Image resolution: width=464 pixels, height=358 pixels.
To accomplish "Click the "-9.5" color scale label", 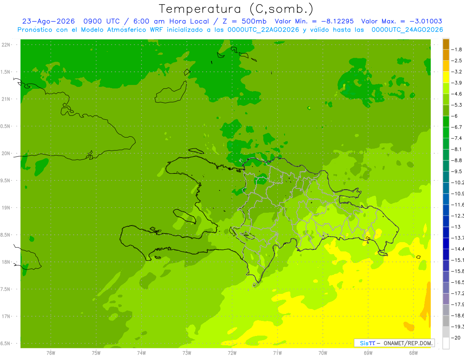I will [457, 171].
